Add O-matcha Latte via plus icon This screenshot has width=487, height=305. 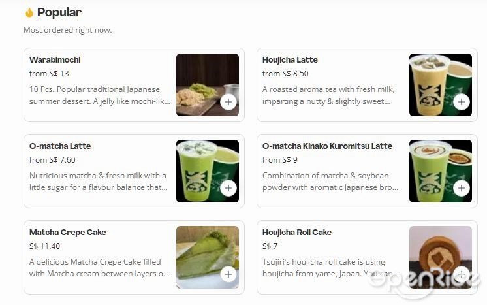tap(228, 188)
